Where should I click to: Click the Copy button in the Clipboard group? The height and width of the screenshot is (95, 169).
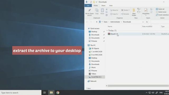97,11
